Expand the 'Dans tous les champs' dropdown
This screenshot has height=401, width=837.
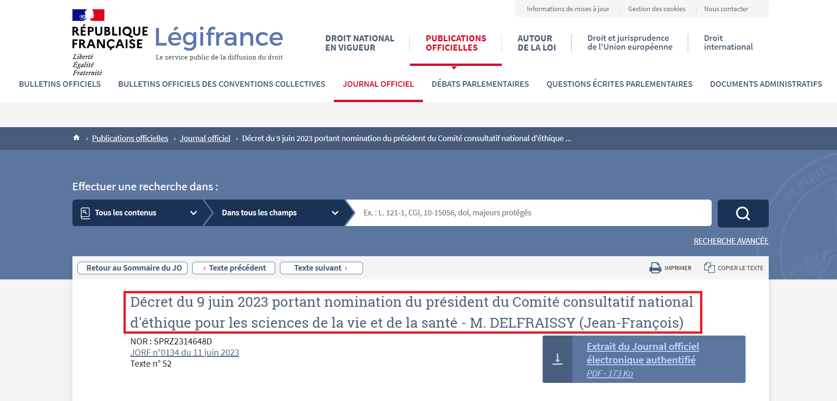coord(278,213)
